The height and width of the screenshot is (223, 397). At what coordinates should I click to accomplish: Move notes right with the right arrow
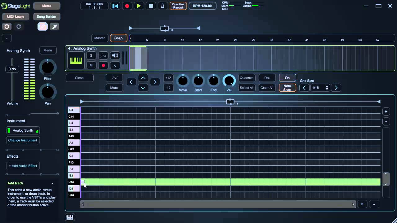tap(155, 82)
